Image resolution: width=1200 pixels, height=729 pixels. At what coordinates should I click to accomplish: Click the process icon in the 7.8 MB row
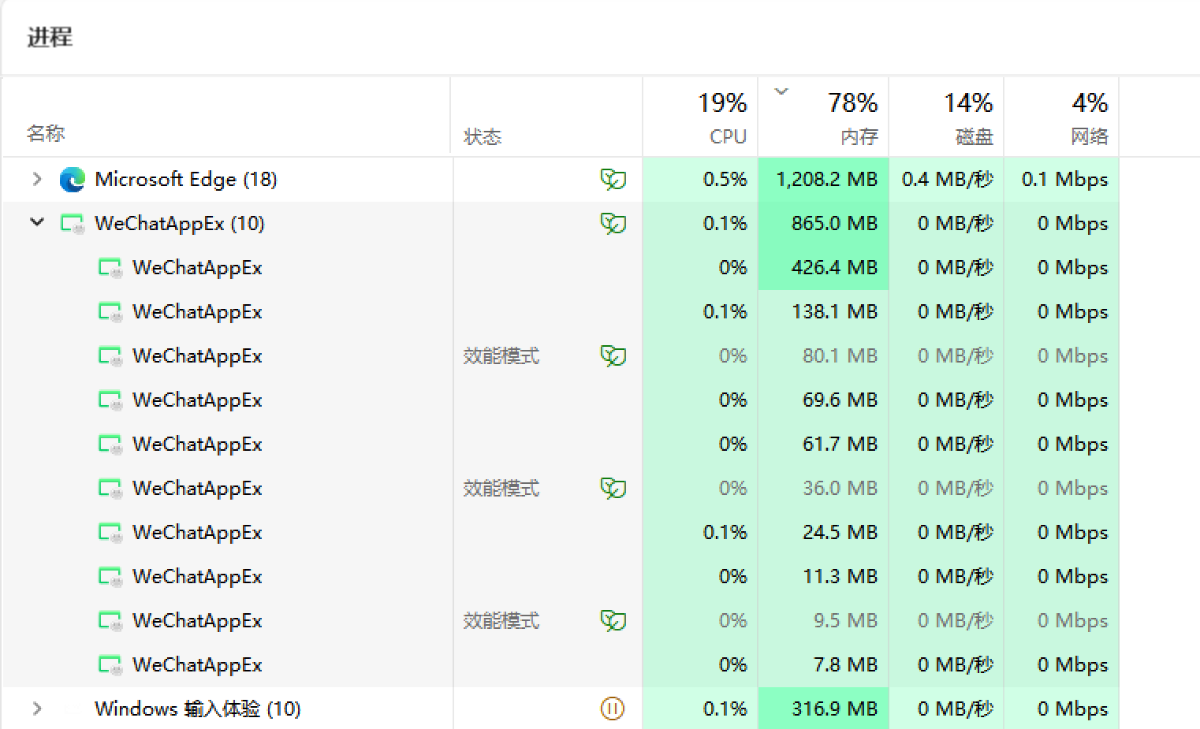pos(110,666)
